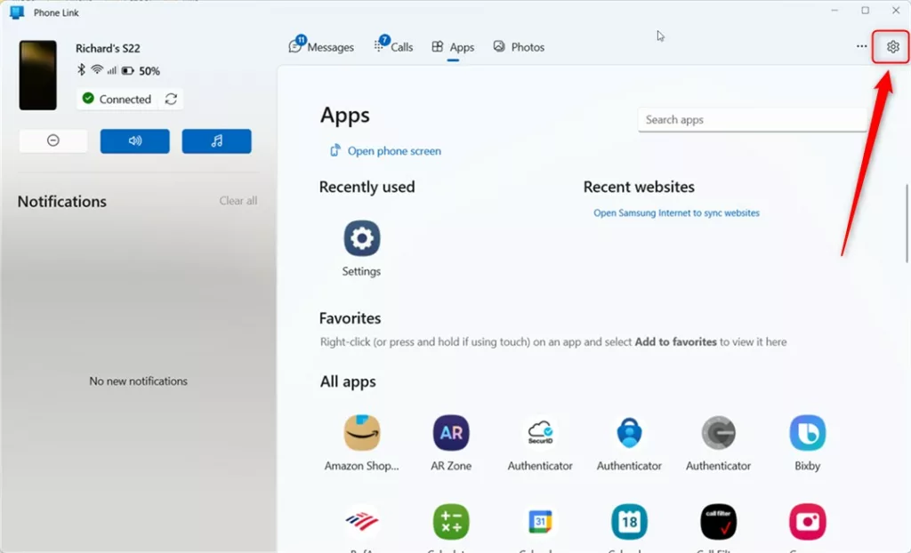
Task: Open Phone Link settings gear
Action: tap(892, 46)
